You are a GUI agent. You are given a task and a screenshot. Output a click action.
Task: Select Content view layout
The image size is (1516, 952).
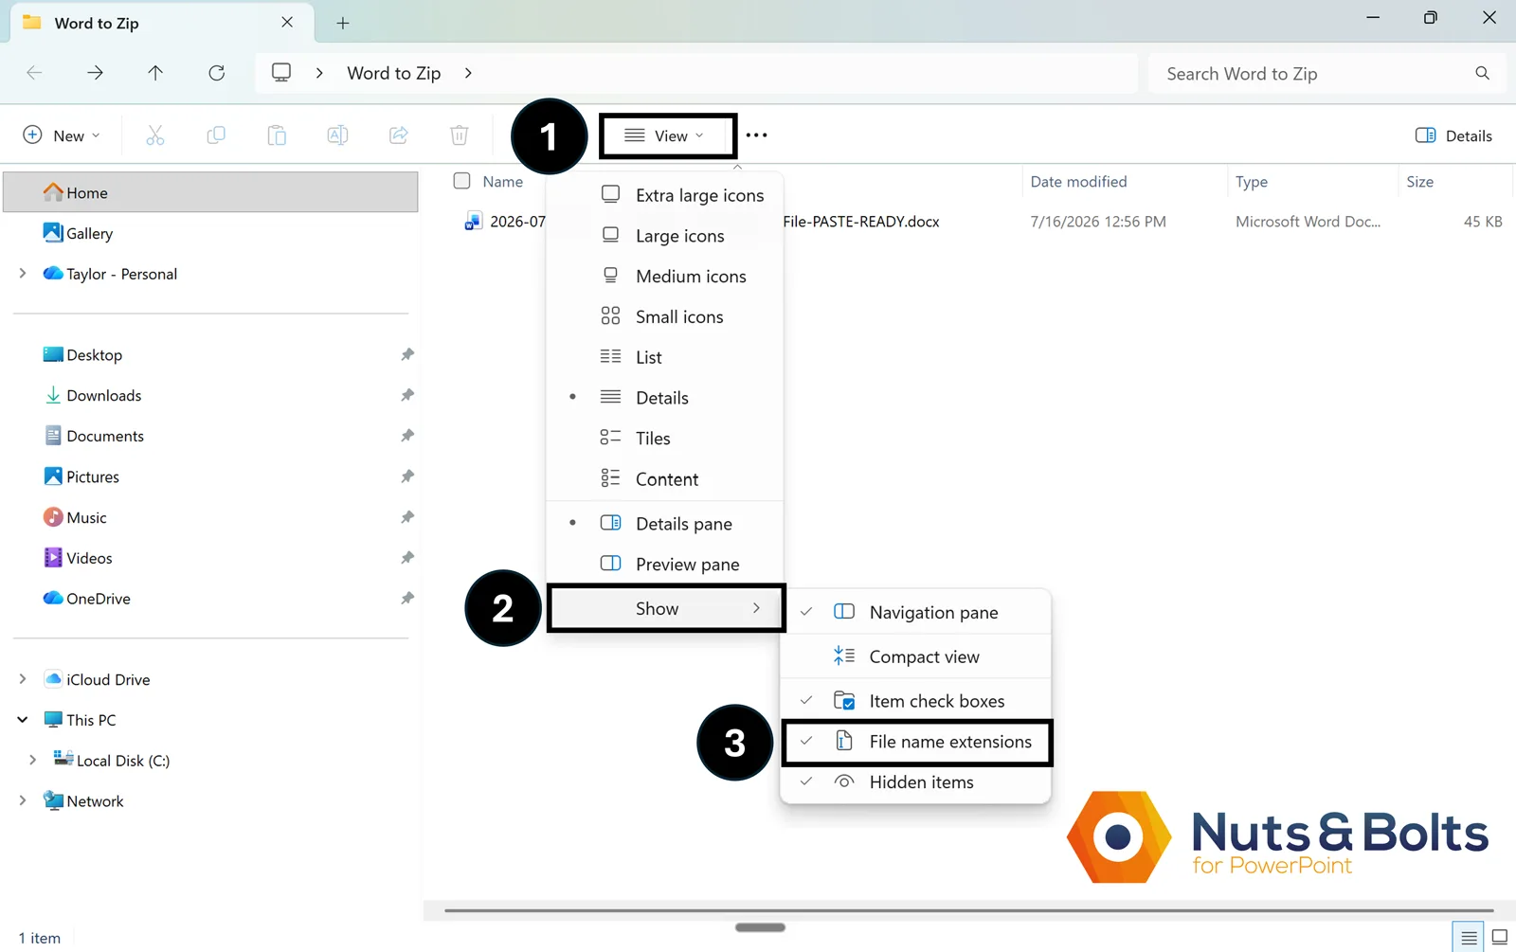point(665,479)
